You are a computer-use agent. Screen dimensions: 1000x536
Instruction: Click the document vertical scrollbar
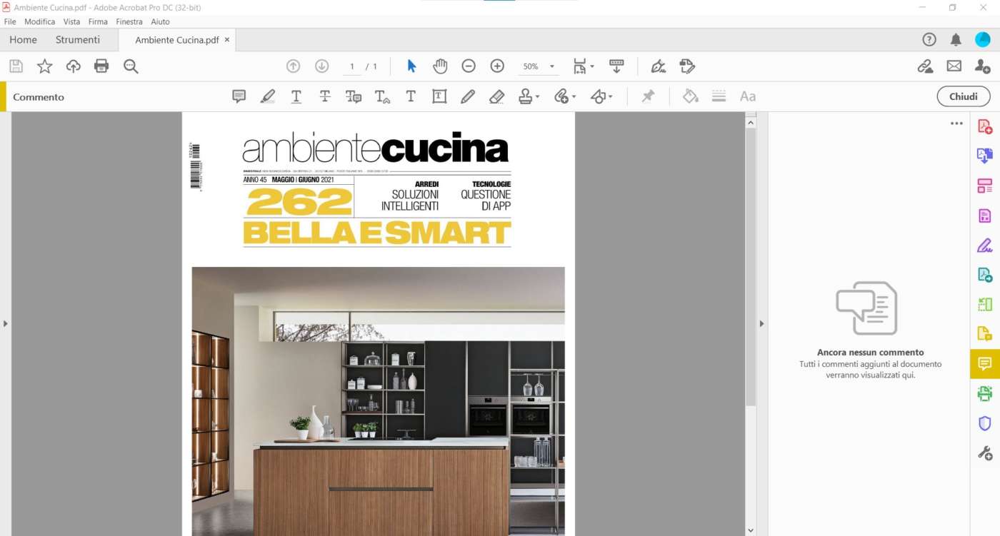pyautogui.click(x=750, y=268)
